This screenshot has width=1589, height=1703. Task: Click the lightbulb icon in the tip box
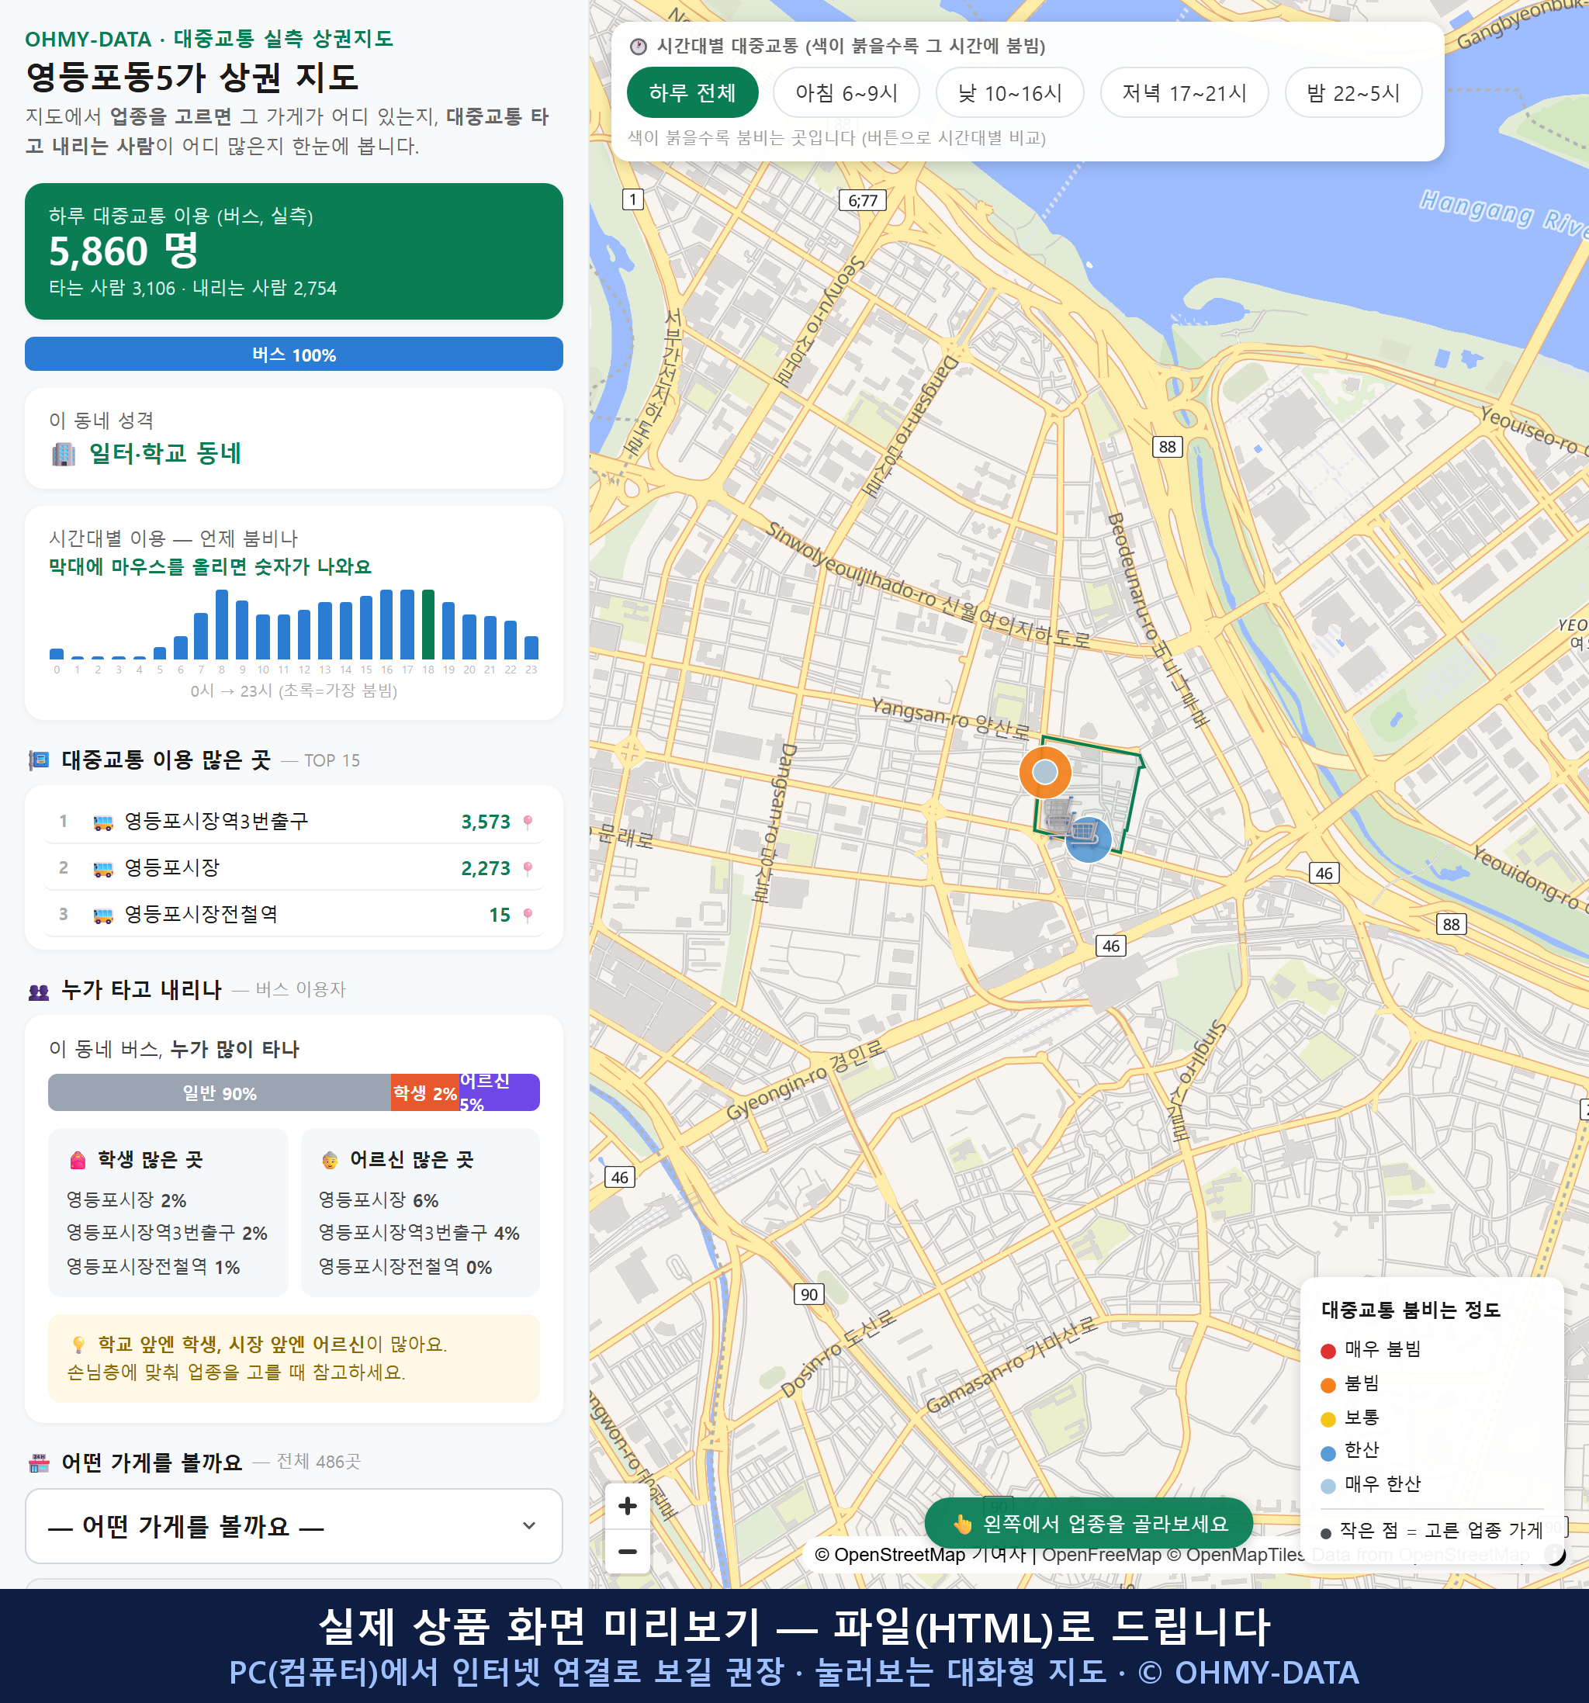point(78,1344)
